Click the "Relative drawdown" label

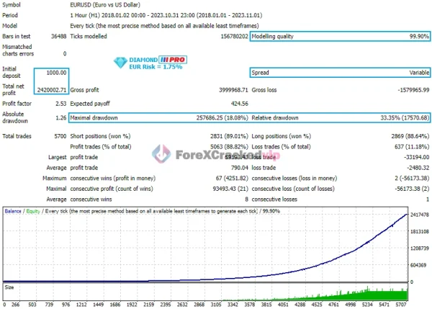pos(275,118)
